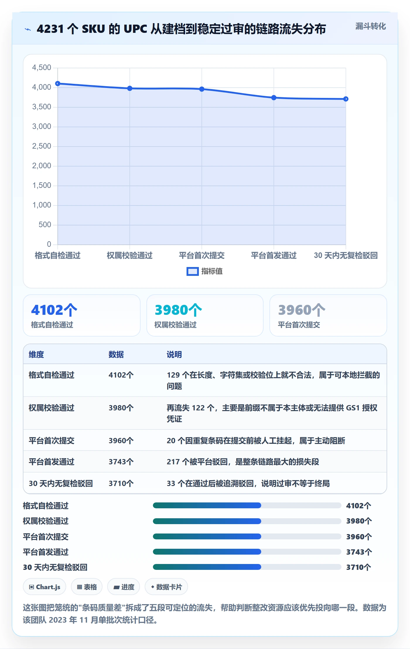Click the 维度 column header

pos(36,354)
